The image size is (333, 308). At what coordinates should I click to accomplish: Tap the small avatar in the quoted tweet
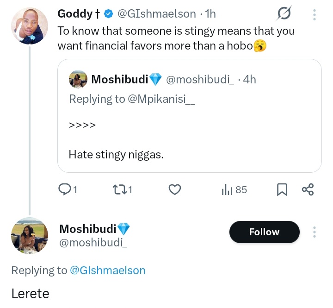(78, 80)
